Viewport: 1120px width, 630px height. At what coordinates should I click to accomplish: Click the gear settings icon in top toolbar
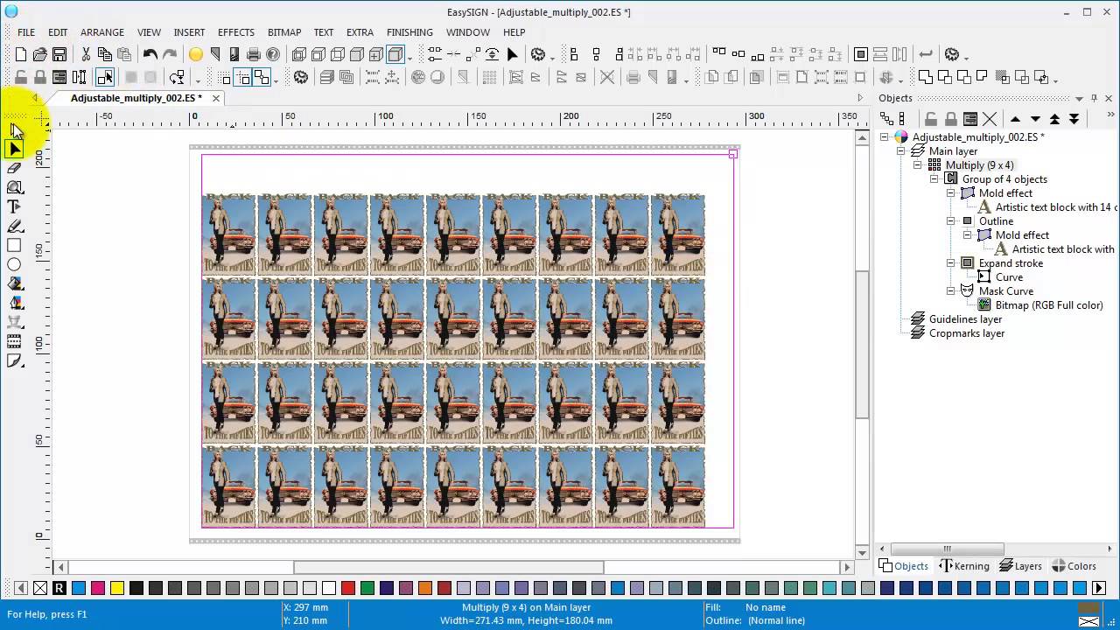coord(538,54)
